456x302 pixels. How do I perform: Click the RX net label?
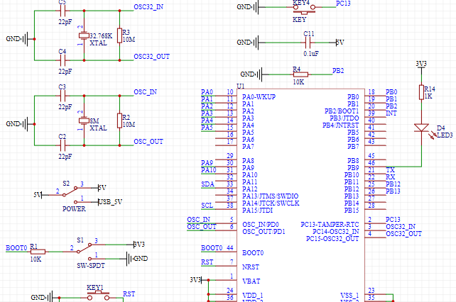pos(391,177)
